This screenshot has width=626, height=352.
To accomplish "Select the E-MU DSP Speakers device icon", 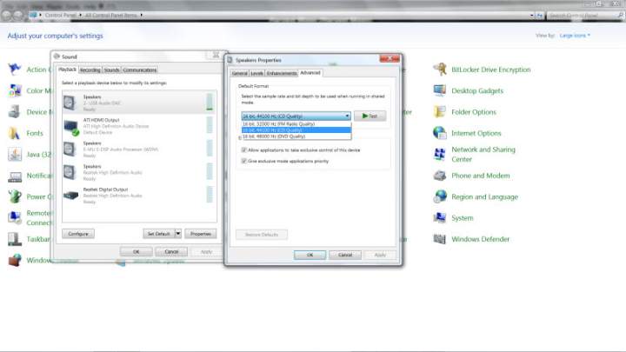I will pos(70,149).
